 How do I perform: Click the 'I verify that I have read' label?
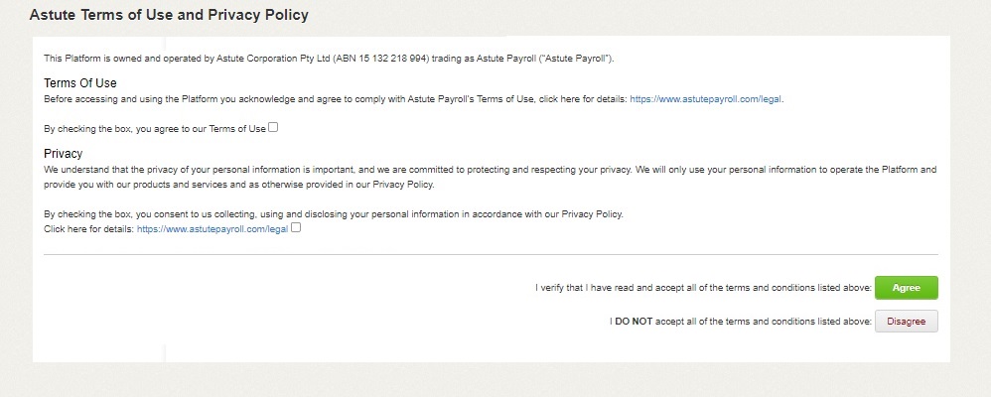[x=702, y=288]
